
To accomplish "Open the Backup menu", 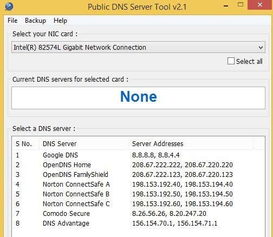I will click(35, 21).
